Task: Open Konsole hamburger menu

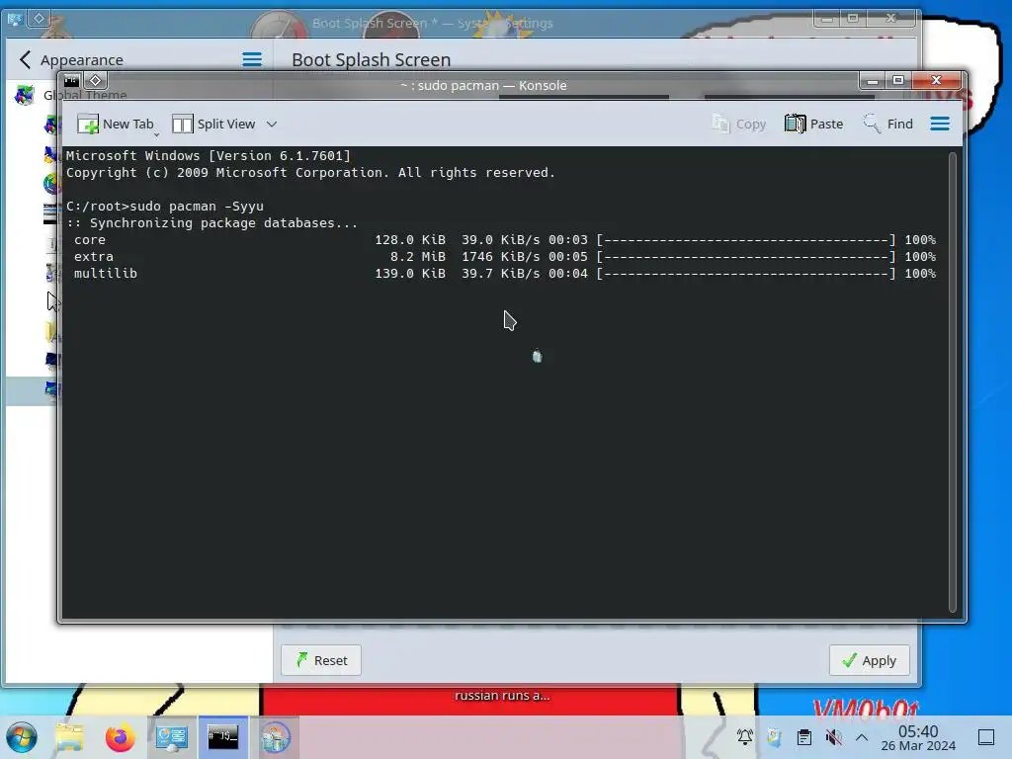Action: [940, 124]
